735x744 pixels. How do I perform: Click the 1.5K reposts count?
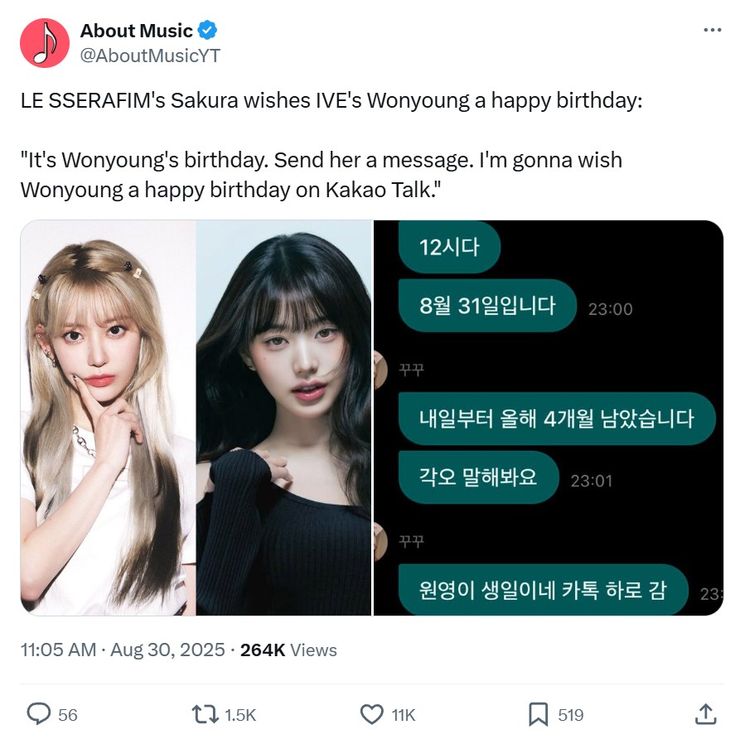click(x=240, y=715)
